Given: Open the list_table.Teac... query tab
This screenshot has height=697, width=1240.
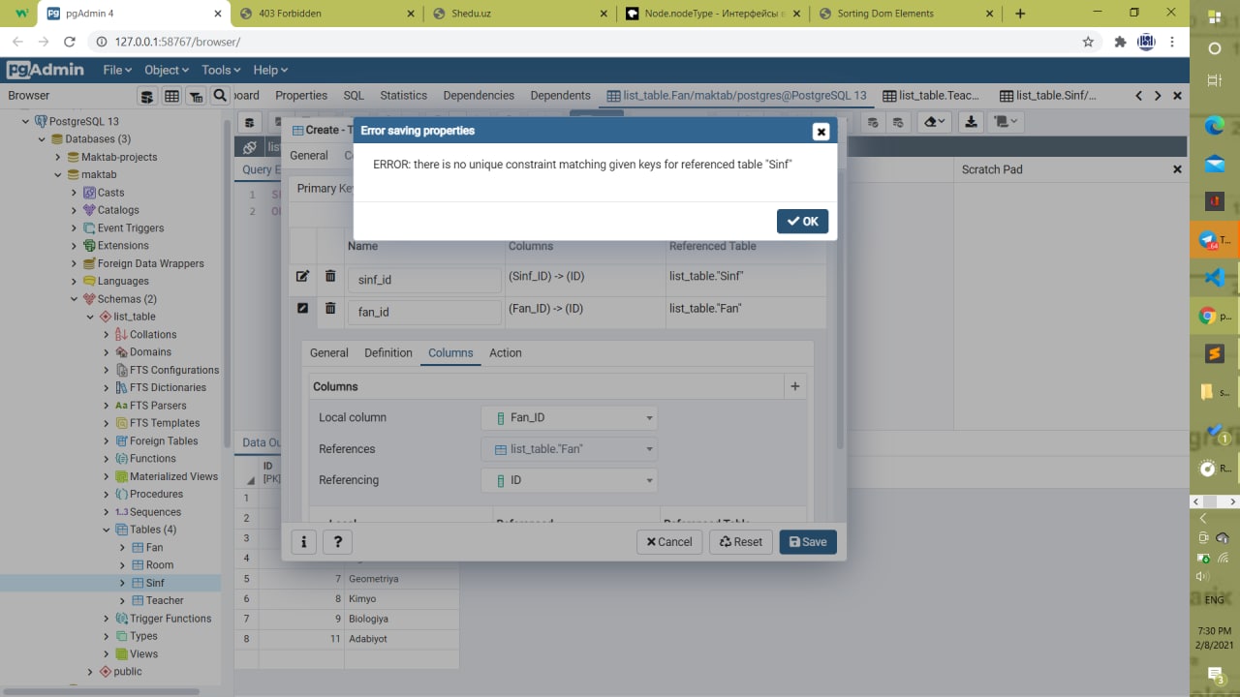Looking at the screenshot, I should coord(931,96).
